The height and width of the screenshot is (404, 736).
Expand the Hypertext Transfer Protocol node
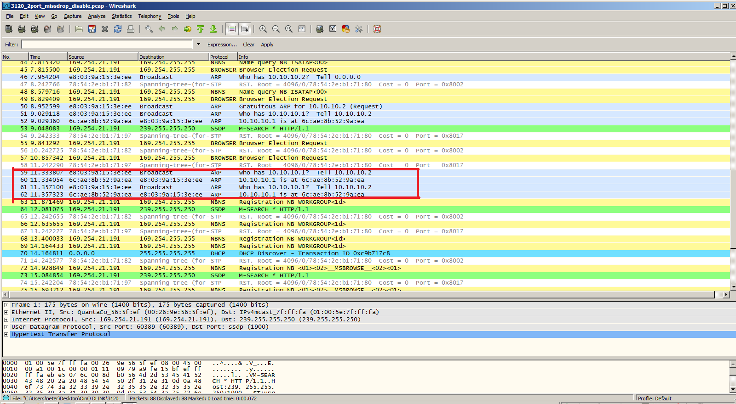[6, 334]
